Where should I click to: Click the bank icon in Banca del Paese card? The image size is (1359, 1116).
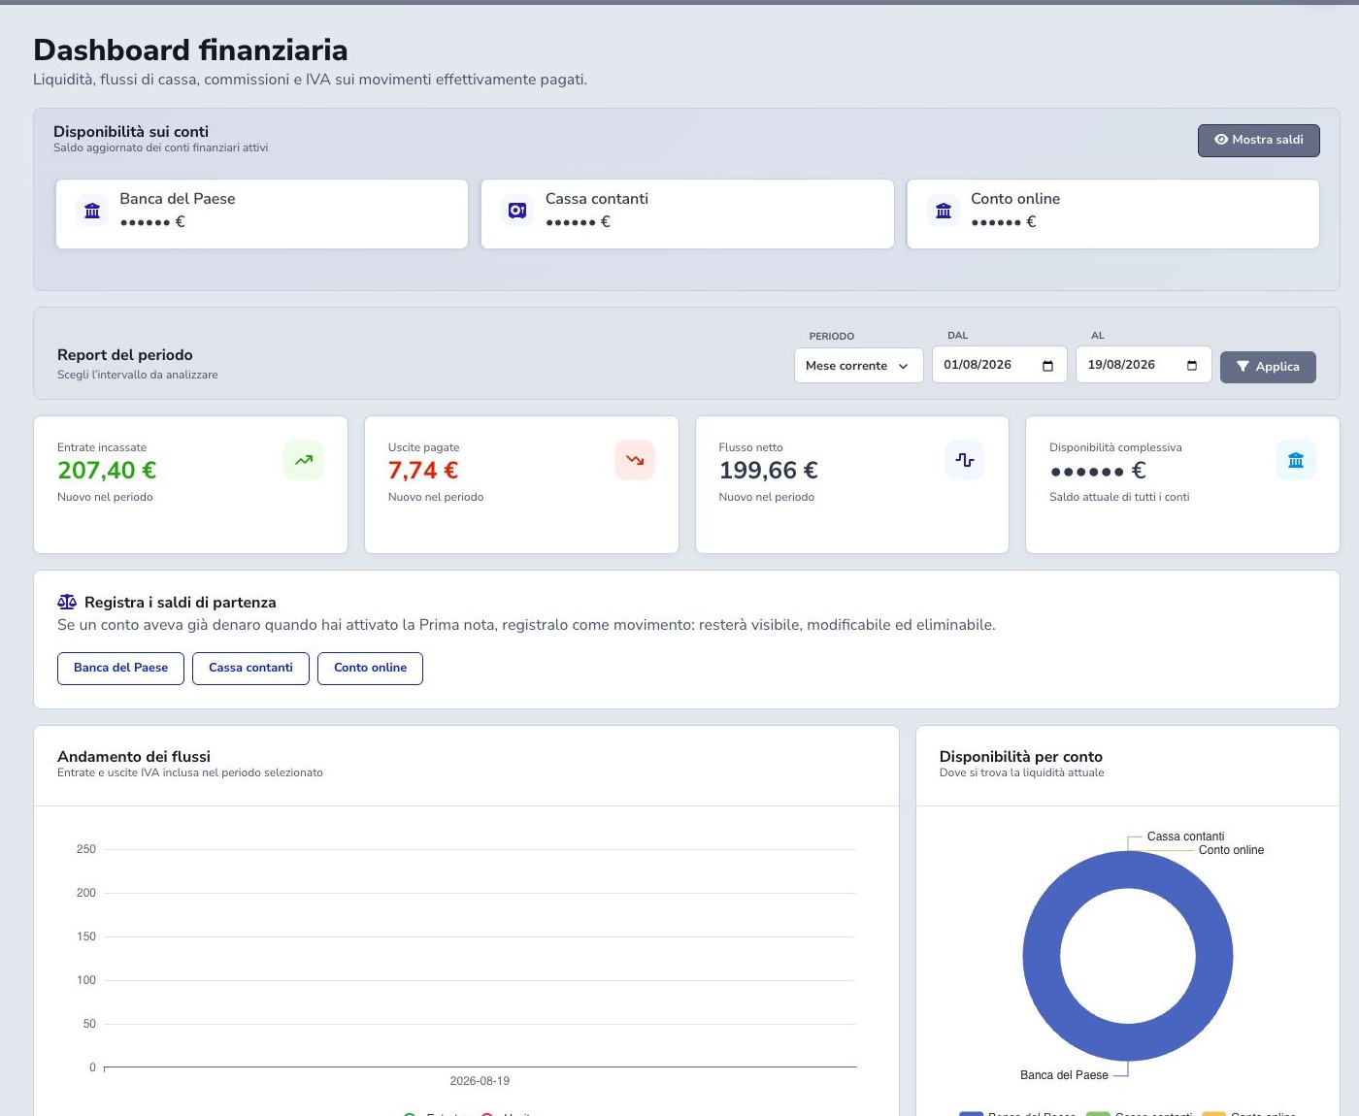(92, 211)
